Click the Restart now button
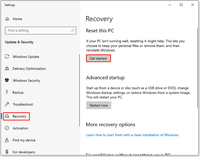 pyautogui.click(x=99, y=105)
